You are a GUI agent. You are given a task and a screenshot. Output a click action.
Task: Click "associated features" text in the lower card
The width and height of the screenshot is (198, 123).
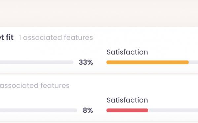coord(35,86)
